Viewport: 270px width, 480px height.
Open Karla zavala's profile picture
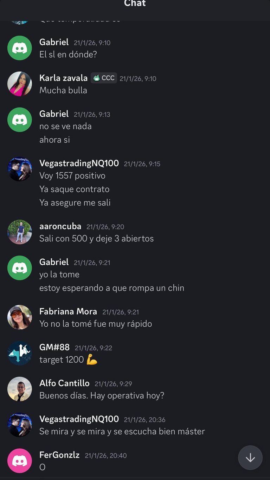(x=20, y=84)
